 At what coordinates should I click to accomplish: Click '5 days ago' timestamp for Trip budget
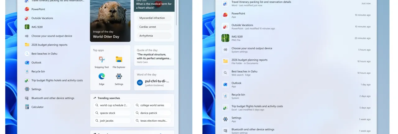[365, 108]
